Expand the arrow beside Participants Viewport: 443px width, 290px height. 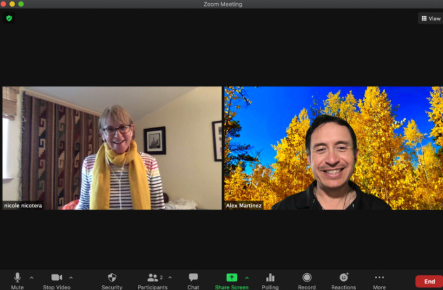170,278
